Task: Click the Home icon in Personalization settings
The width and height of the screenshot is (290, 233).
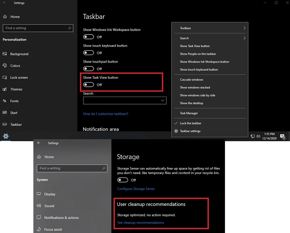Action: 5,17
